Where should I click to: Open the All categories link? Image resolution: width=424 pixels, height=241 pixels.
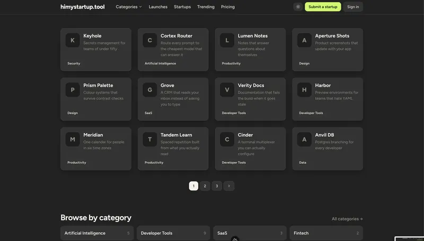point(347,219)
